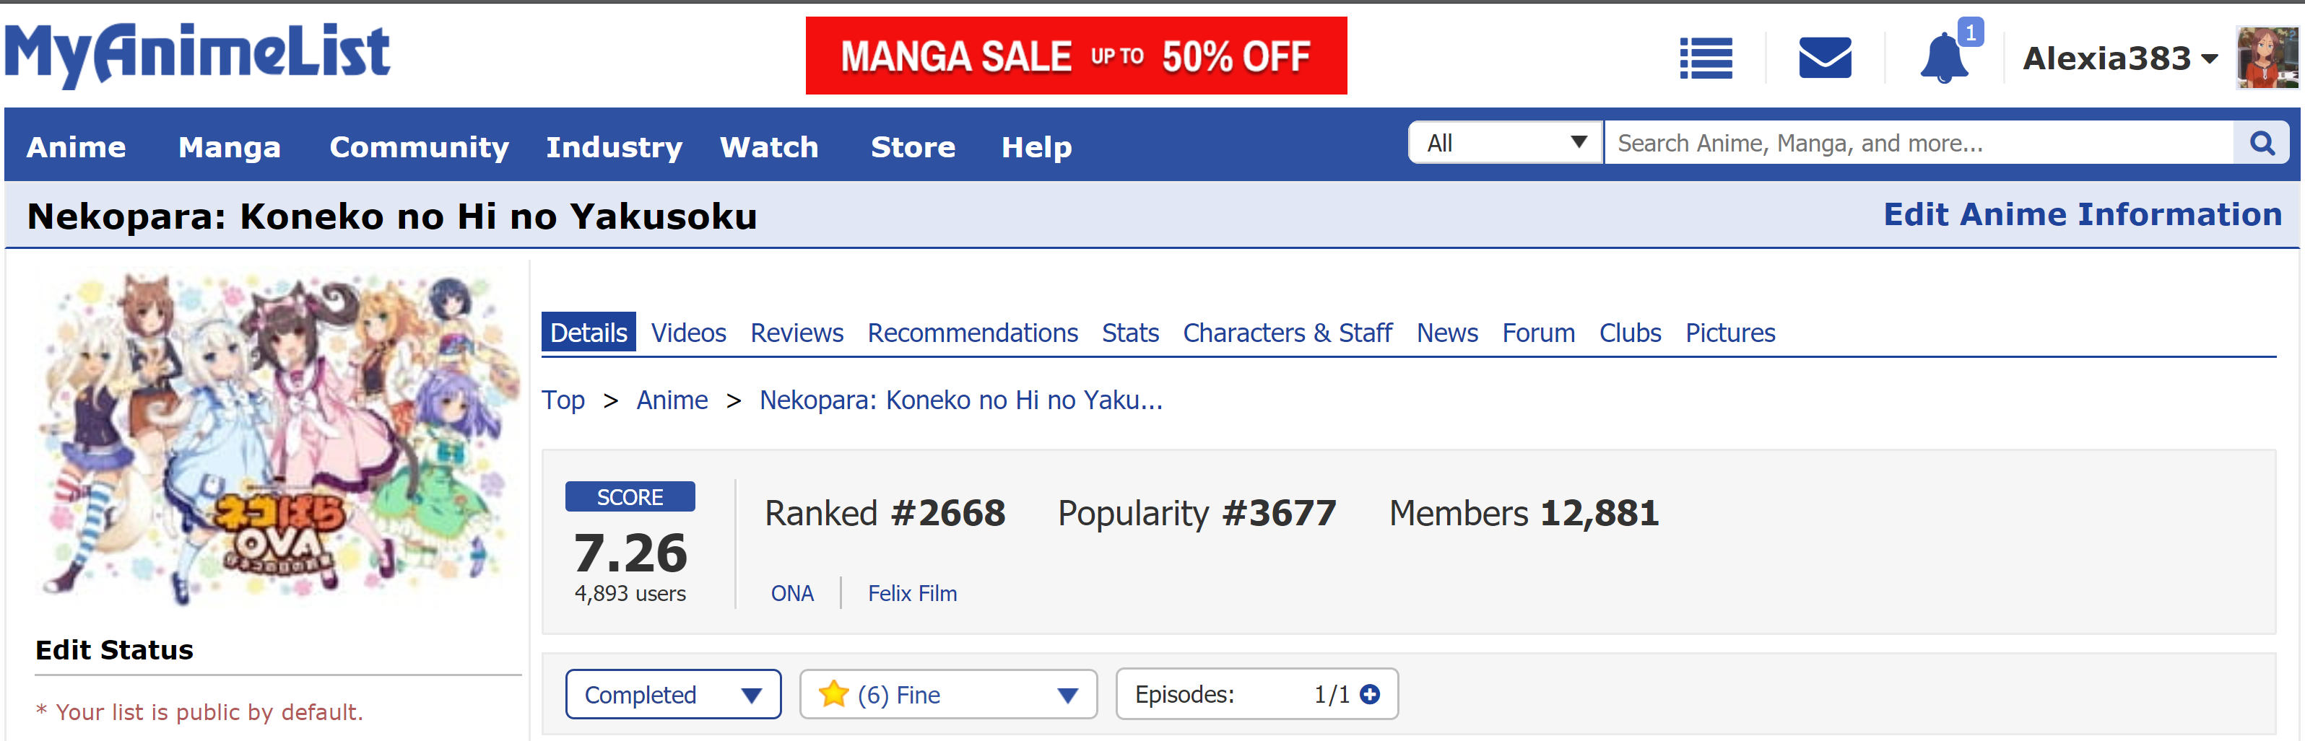Open the anime list icon in header
Viewport: 2305px width, 741px height.
point(1706,59)
